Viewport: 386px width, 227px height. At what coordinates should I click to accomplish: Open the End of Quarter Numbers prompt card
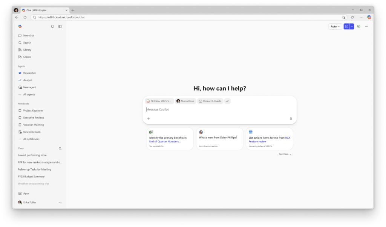(170, 139)
